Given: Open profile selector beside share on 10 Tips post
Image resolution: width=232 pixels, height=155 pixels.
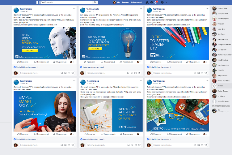Looking at the screenshot, I should click(205, 62).
